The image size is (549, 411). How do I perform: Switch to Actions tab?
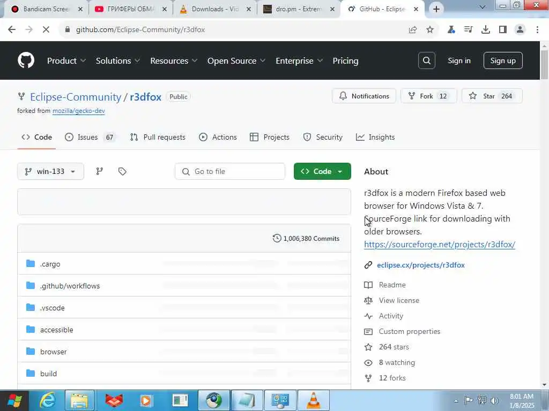pyautogui.click(x=218, y=138)
